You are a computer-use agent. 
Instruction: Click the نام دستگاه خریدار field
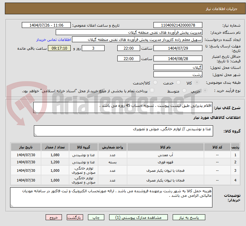click(129, 32)
